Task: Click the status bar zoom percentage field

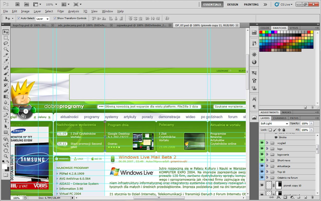Action: point(16,198)
